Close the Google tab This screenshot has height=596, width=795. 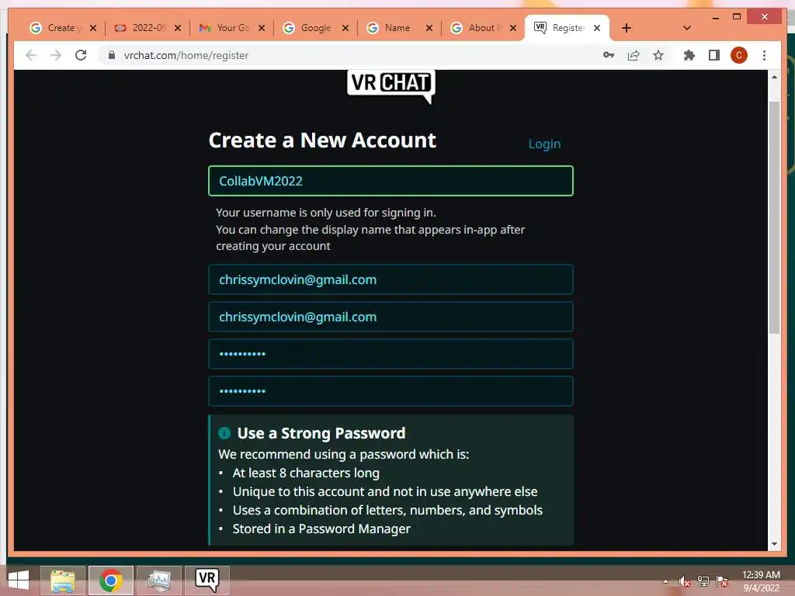(x=345, y=28)
